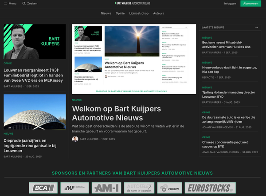Open the AM-I sponsor logo

(106, 188)
